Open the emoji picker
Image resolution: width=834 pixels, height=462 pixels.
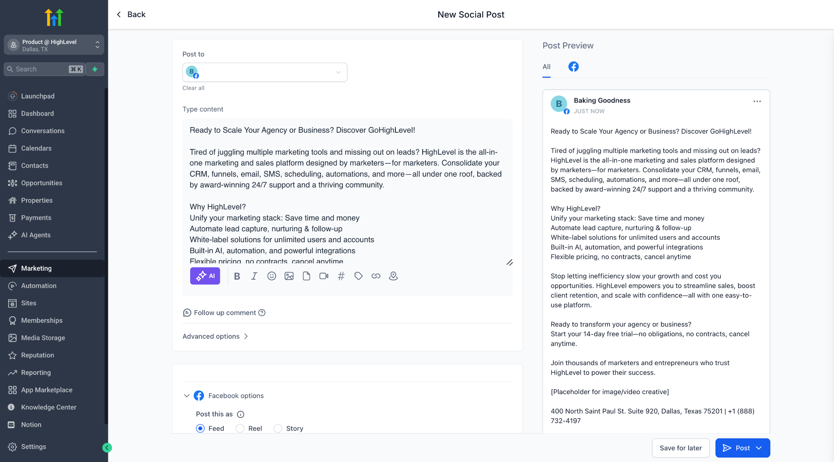tap(272, 276)
